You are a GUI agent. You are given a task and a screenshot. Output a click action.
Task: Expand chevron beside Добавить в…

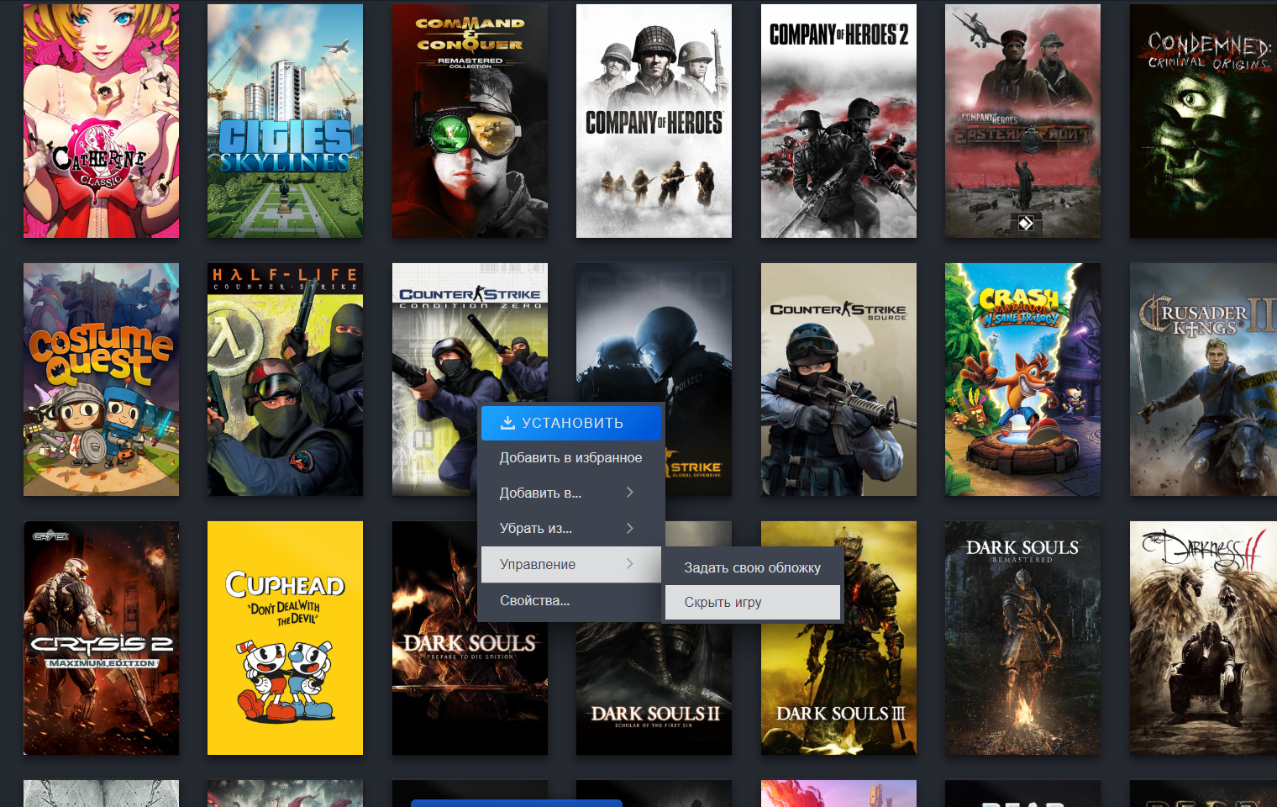[630, 493]
